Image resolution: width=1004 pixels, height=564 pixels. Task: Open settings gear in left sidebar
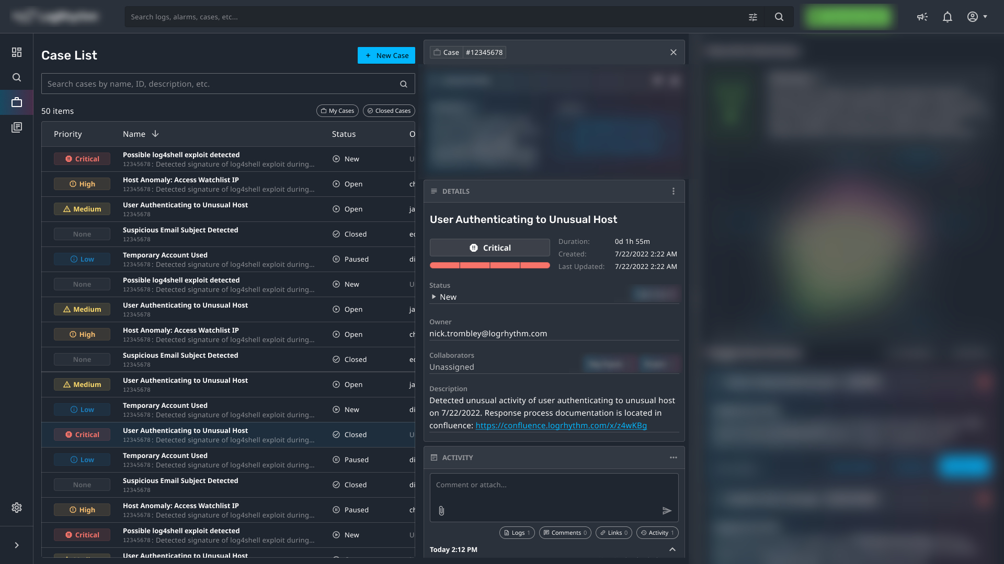tap(17, 508)
